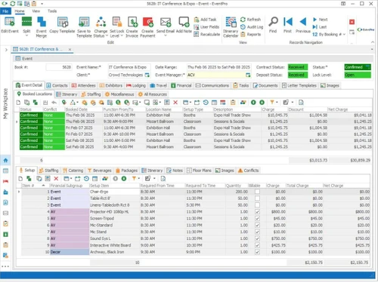
Task: Click Reports in View group
Action: (x=250, y=34)
